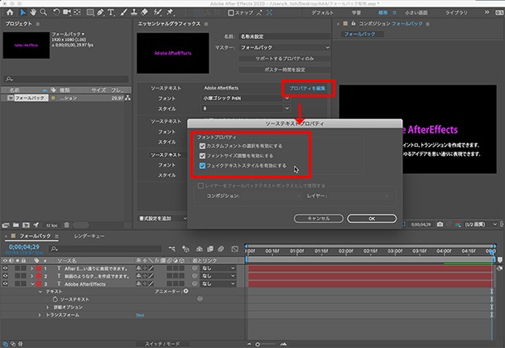Select the Selection arrow tool
Viewport: 505px width, 348px height.
point(22,12)
